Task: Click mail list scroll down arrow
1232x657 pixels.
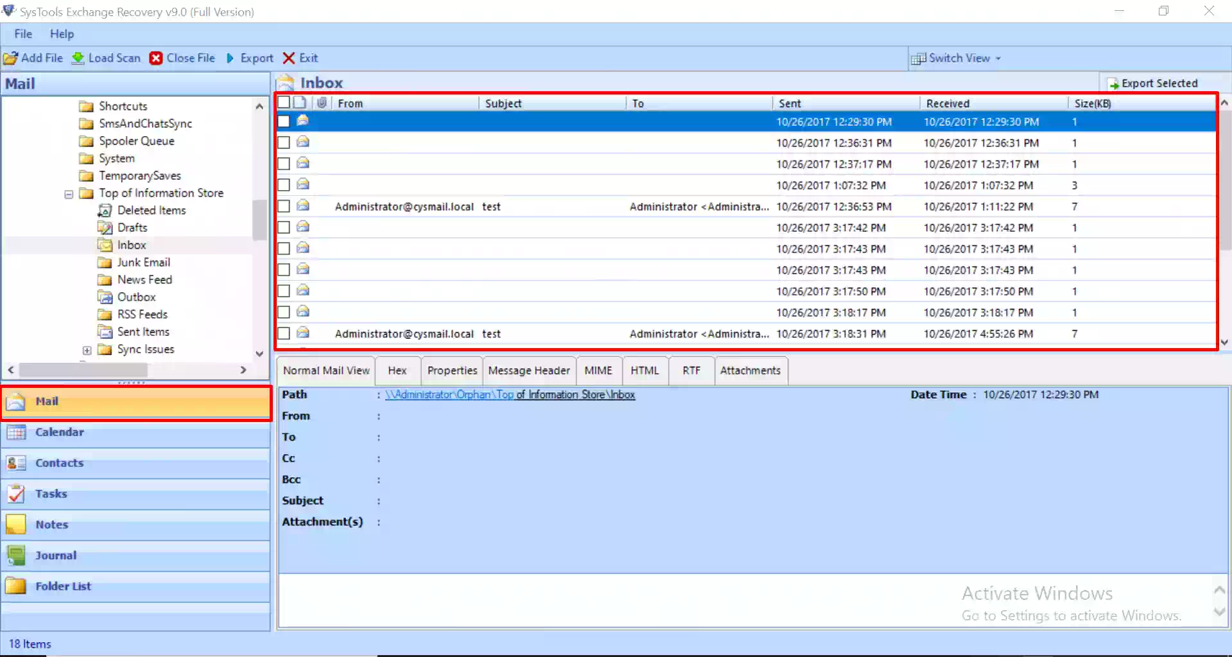Action: 1224,342
